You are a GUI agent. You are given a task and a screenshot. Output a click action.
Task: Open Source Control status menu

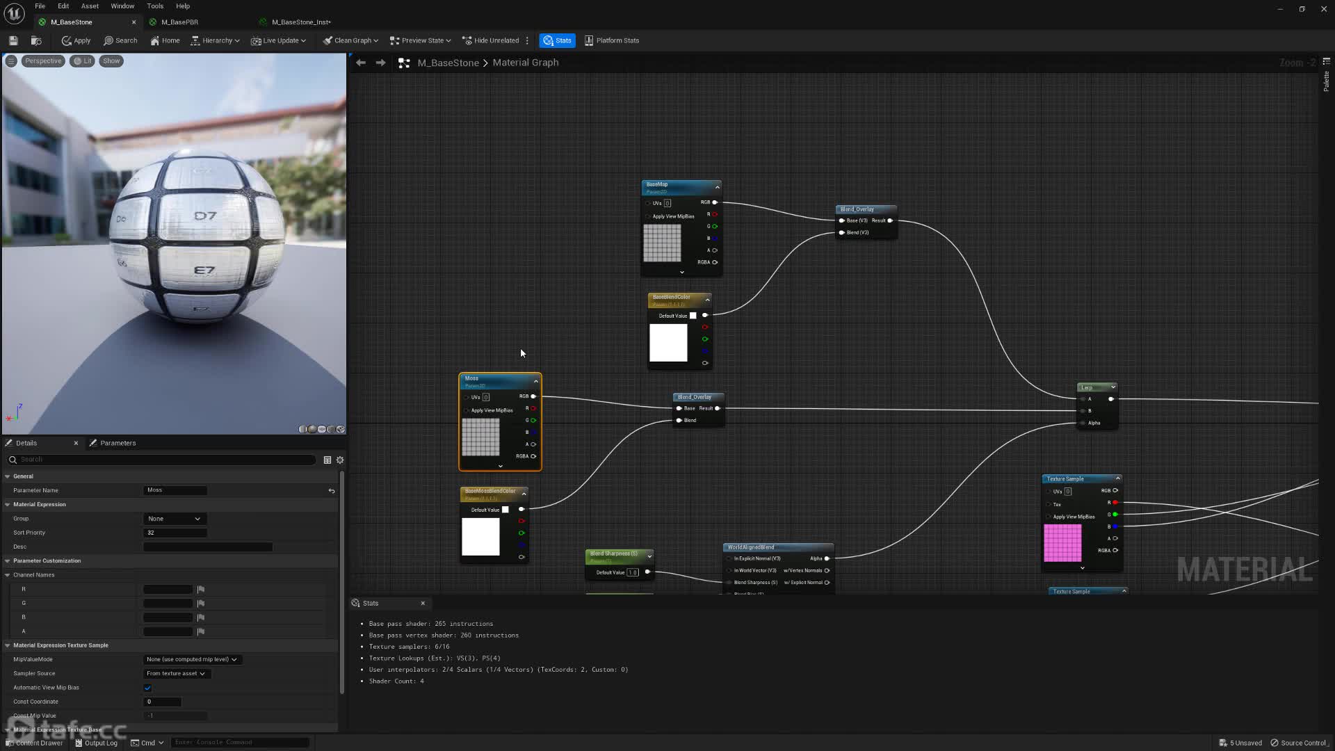(1300, 743)
